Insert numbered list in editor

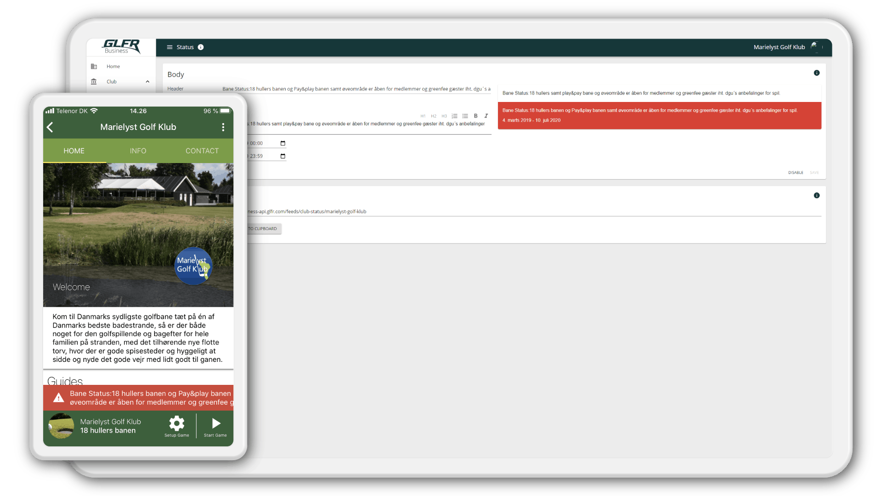[454, 116]
